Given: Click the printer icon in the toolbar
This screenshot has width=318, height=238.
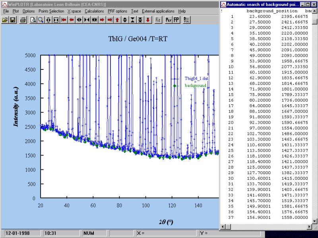Looking at the screenshot, I should (x=23, y=19).
